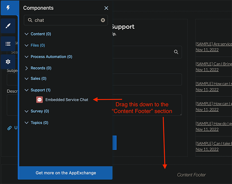Collapse the Files (0) section

click(26, 45)
